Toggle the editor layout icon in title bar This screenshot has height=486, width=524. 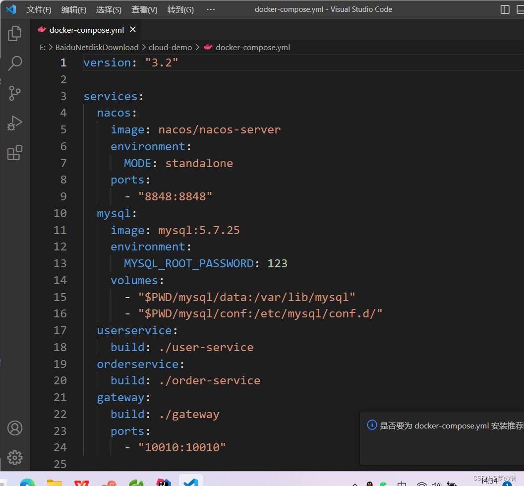click(x=505, y=9)
